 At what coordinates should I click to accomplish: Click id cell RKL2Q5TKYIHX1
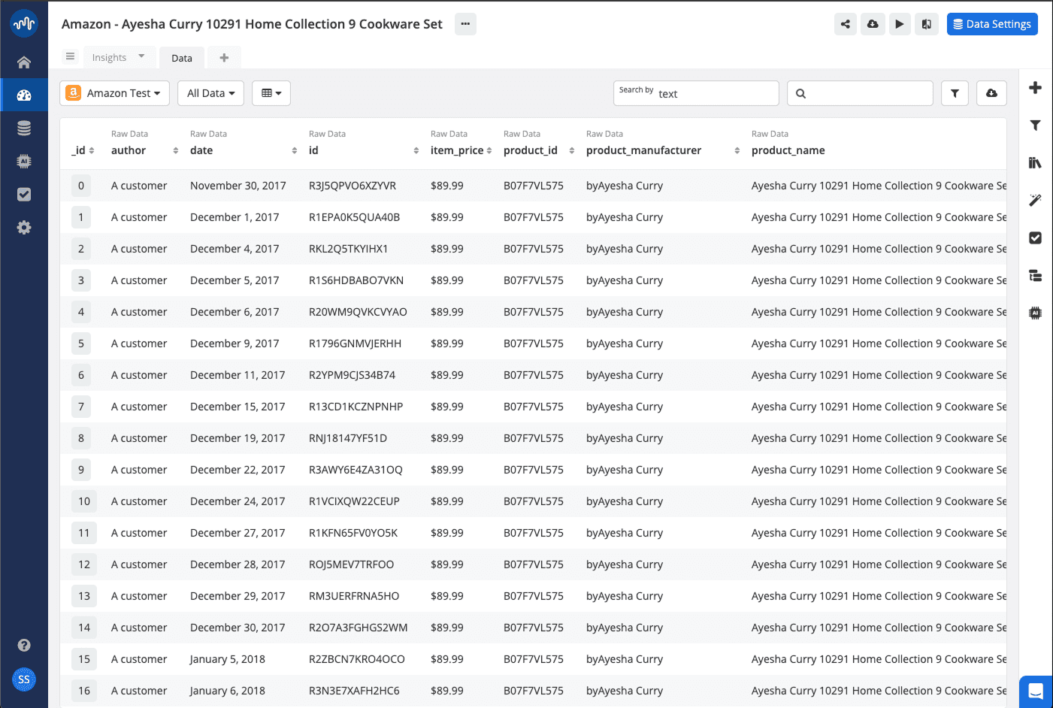[x=348, y=249]
